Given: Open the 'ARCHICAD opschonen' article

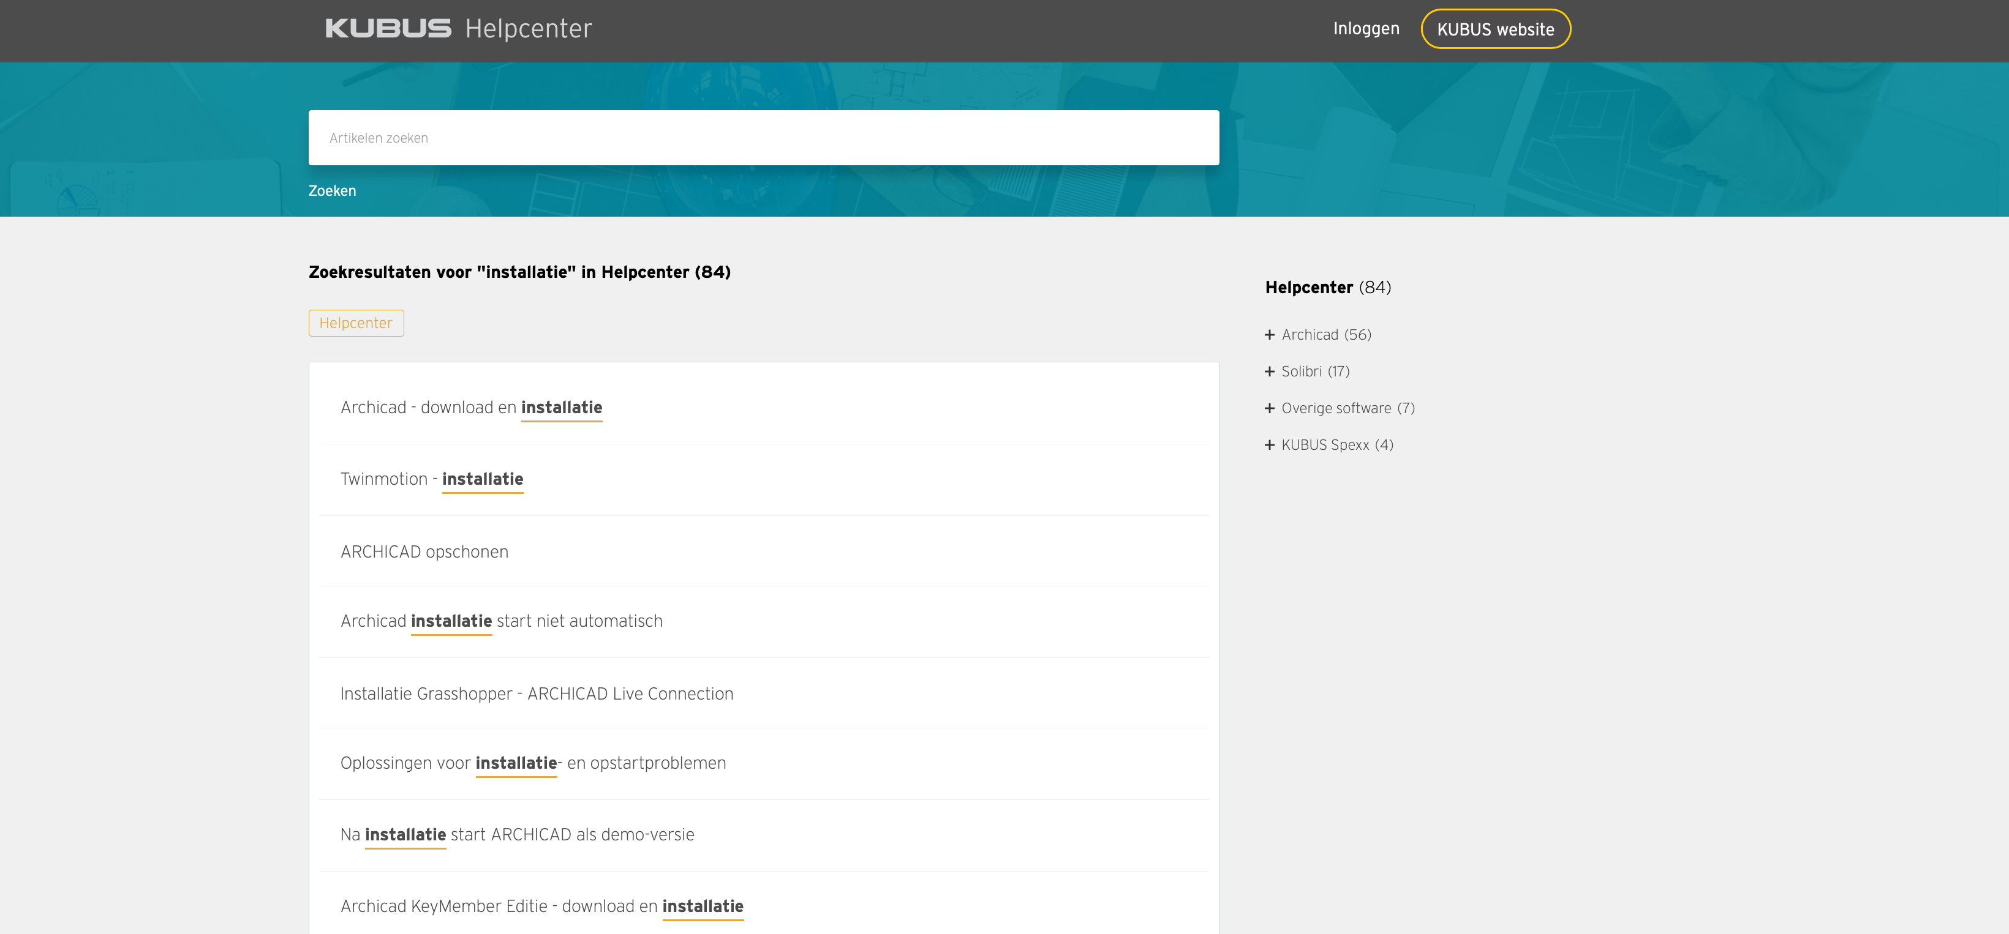Looking at the screenshot, I should click(x=424, y=552).
